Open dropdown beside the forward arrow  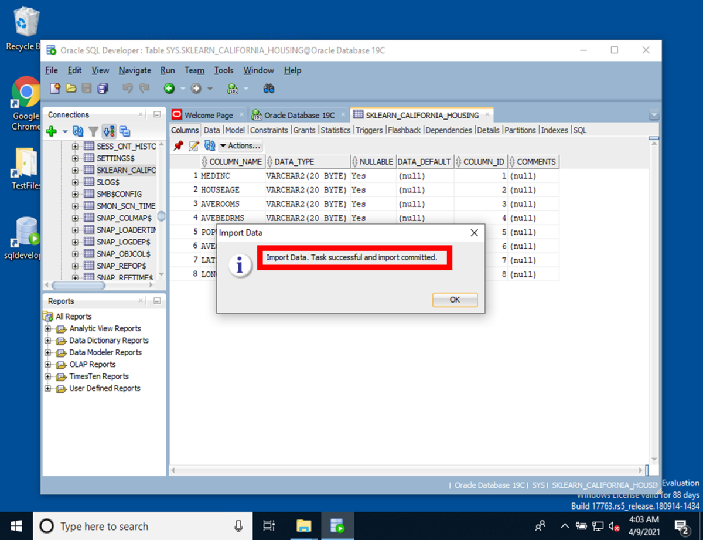point(210,89)
